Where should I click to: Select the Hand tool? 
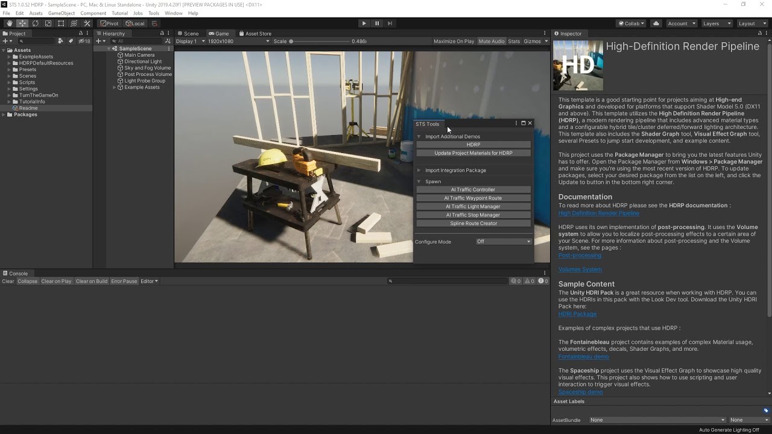coord(10,24)
